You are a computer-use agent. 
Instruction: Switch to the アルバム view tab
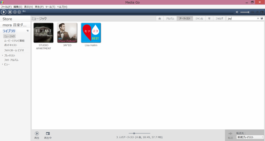(x=170, y=18)
